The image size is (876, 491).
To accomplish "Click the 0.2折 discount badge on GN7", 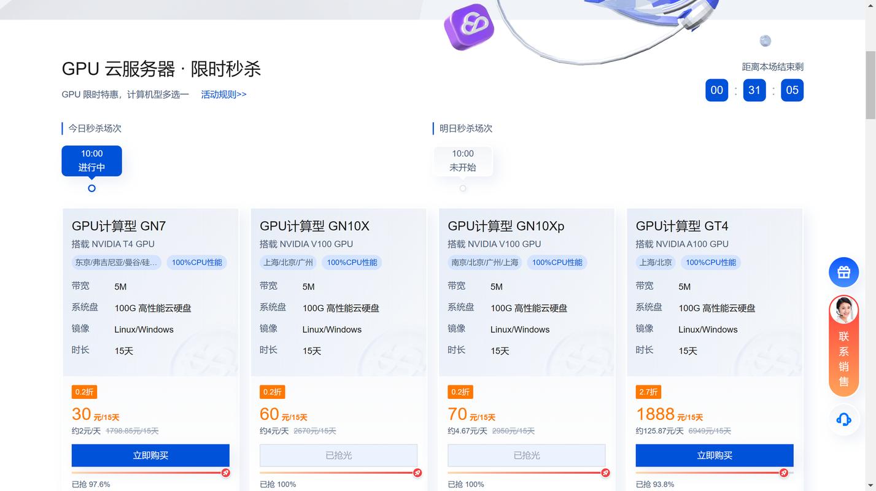I will coord(84,392).
